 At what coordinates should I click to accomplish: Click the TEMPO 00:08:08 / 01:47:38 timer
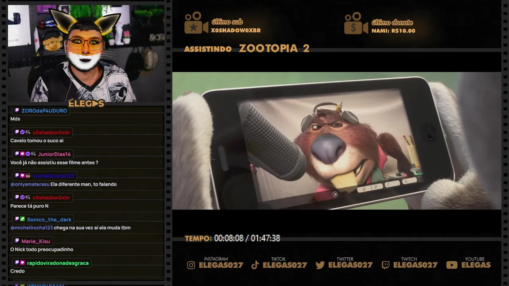click(233, 238)
